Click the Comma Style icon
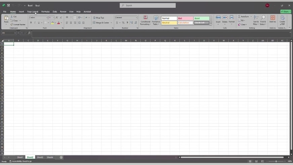 point(127,23)
